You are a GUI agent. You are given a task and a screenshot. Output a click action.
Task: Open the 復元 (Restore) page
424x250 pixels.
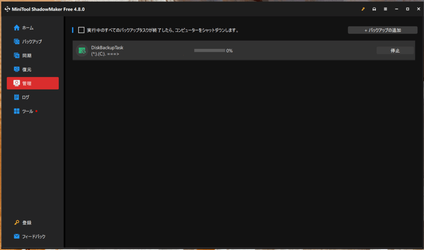pyautogui.click(x=26, y=69)
